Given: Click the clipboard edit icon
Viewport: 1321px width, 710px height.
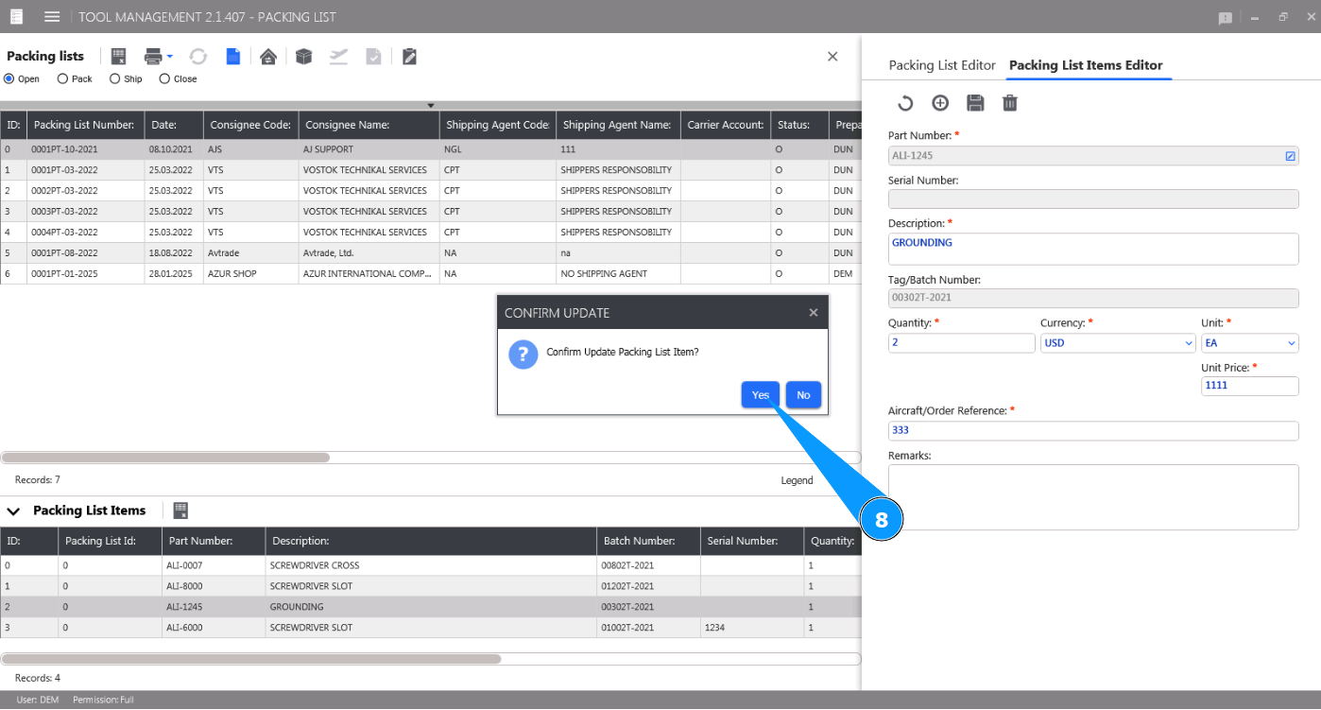Looking at the screenshot, I should click(x=409, y=57).
